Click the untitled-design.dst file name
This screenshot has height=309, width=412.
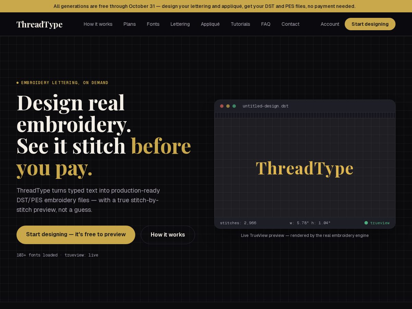pos(265,106)
